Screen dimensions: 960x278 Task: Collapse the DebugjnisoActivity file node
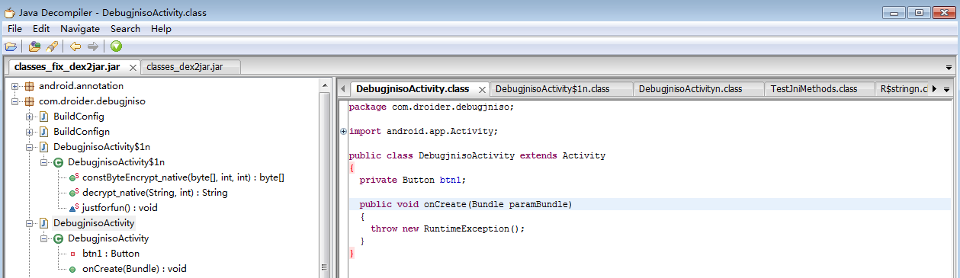(x=29, y=223)
